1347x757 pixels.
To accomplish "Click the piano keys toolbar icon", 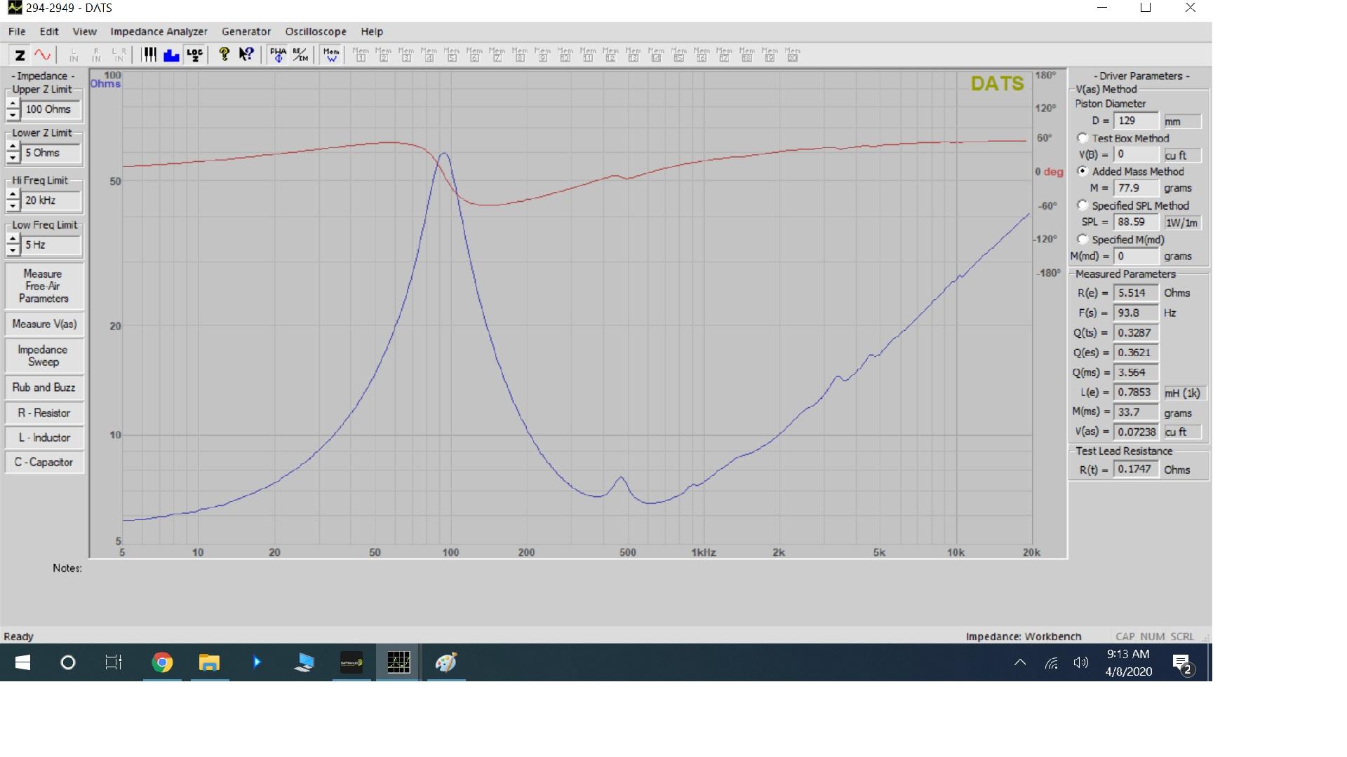I will pos(149,55).
